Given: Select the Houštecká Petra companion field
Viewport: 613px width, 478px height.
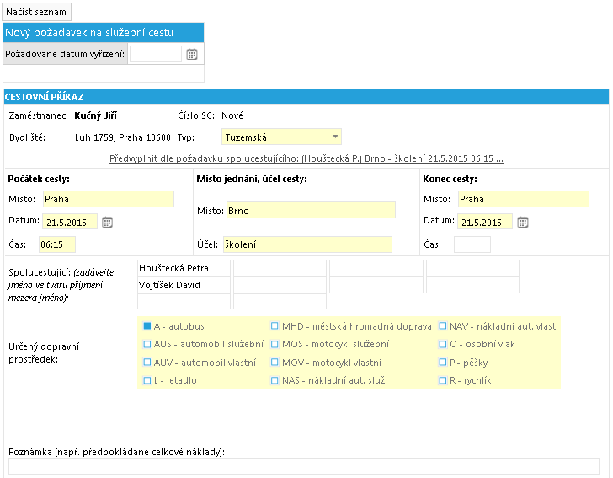Looking at the screenshot, I should [x=184, y=268].
